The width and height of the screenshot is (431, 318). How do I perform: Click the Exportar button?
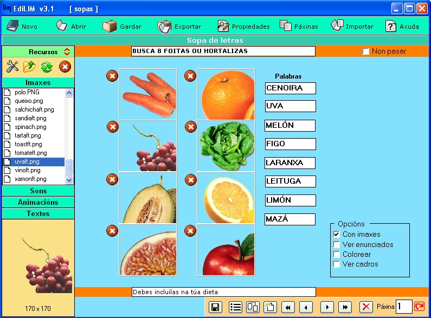[179, 26]
